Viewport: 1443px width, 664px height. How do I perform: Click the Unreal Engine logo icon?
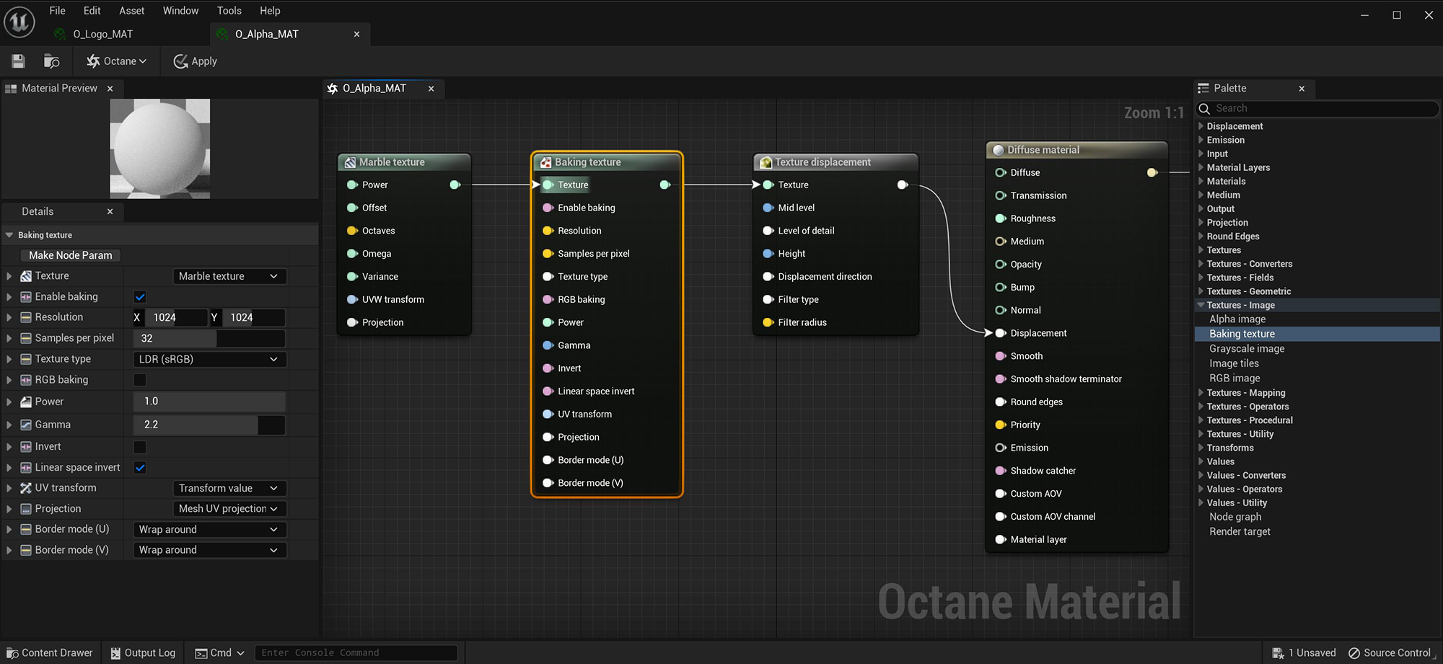(19, 22)
